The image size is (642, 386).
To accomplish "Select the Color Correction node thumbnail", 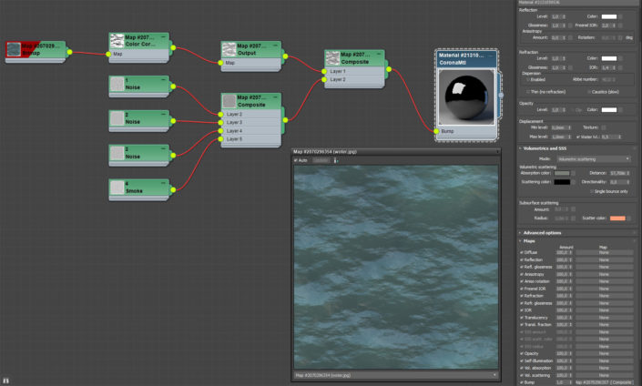I will click(x=117, y=39).
